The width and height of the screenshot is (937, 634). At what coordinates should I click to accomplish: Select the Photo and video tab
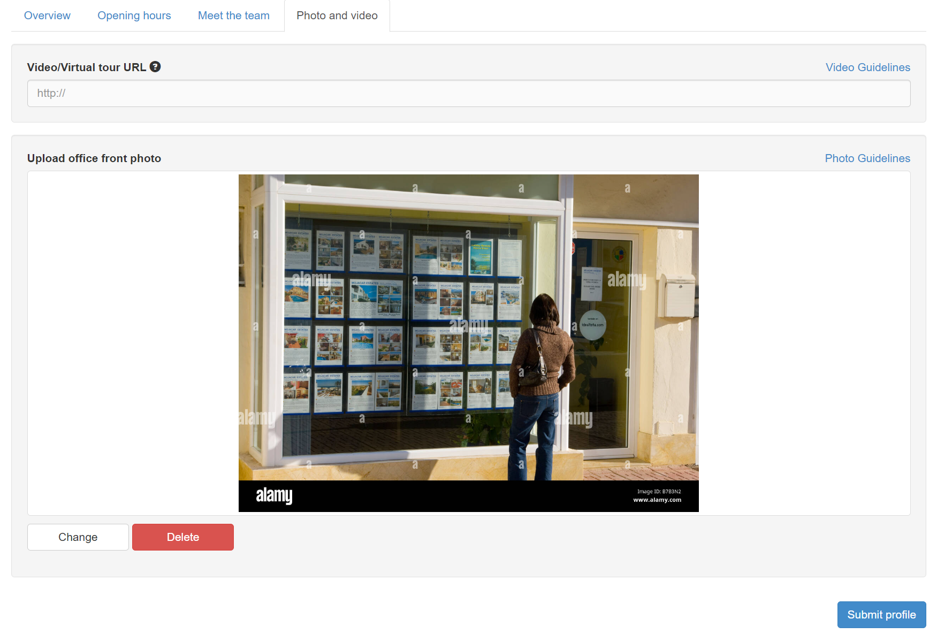click(337, 16)
